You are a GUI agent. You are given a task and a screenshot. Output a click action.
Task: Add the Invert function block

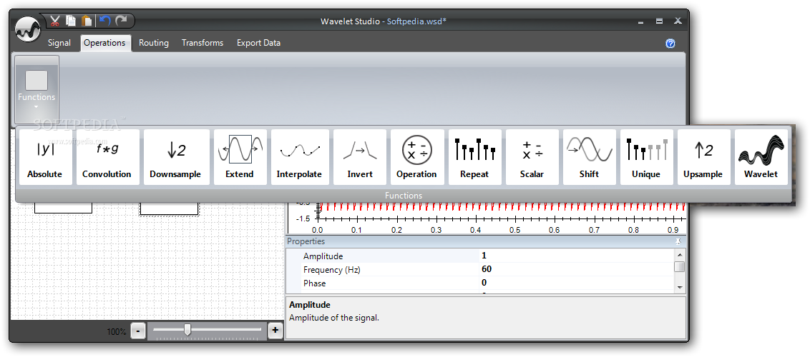359,157
